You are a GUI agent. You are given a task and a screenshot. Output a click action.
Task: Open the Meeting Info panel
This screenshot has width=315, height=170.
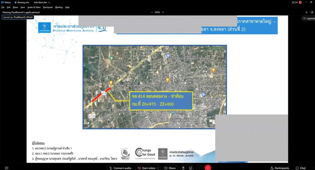tap(22, 2)
